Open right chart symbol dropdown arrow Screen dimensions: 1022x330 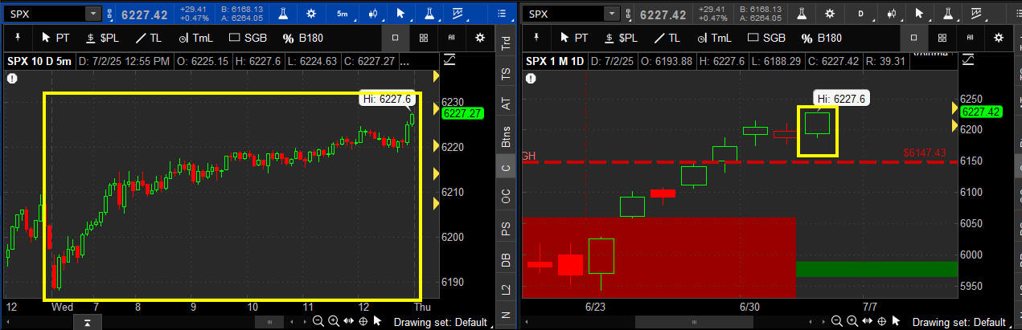coord(611,14)
